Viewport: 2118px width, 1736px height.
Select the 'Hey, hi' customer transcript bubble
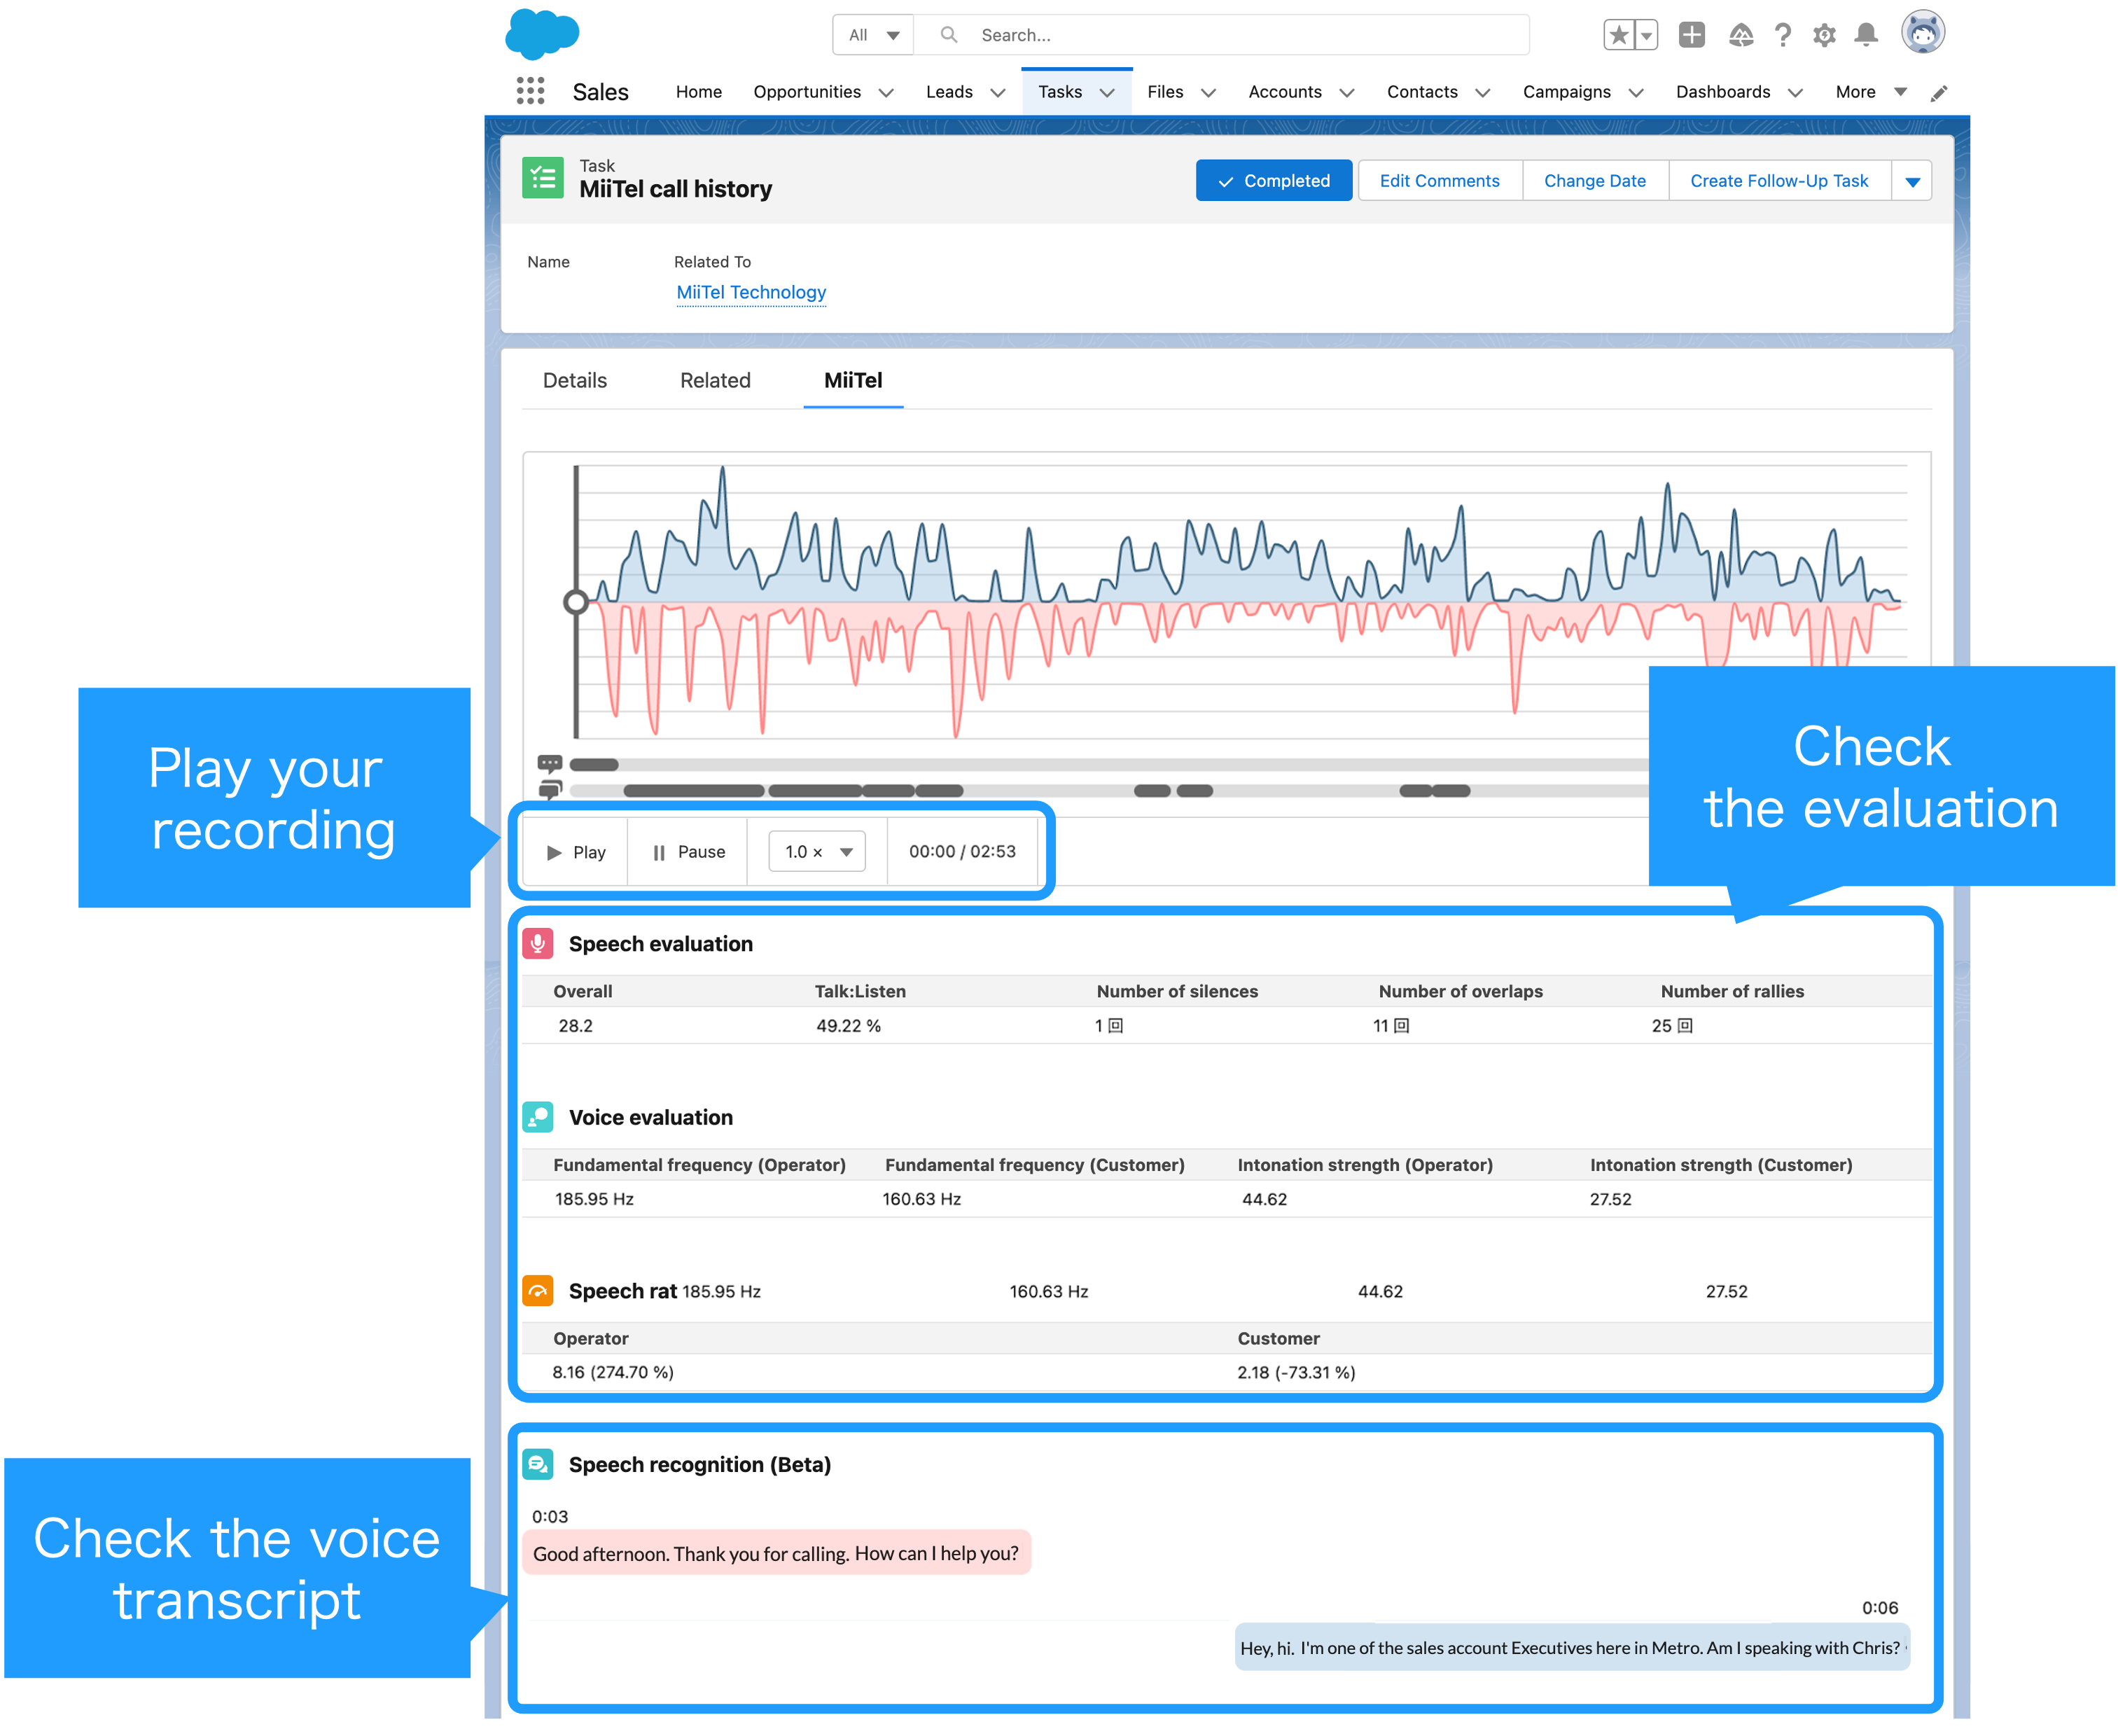[x=1572, y=1647]
